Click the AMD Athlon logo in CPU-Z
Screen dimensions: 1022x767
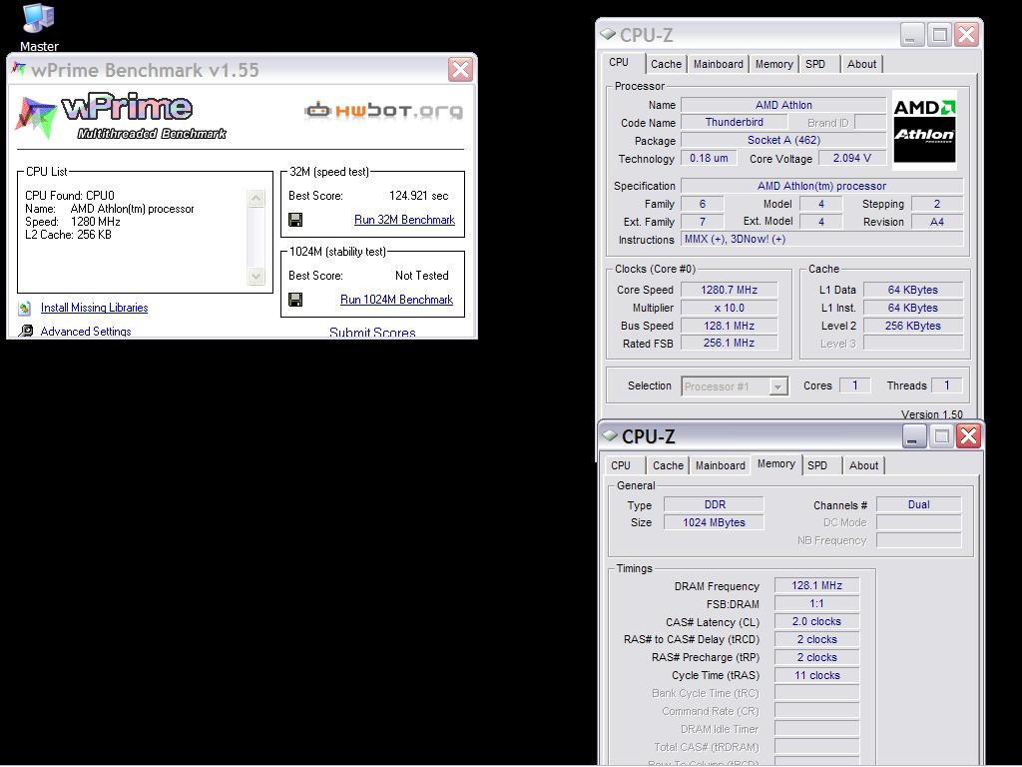click(x=924, y=130)
